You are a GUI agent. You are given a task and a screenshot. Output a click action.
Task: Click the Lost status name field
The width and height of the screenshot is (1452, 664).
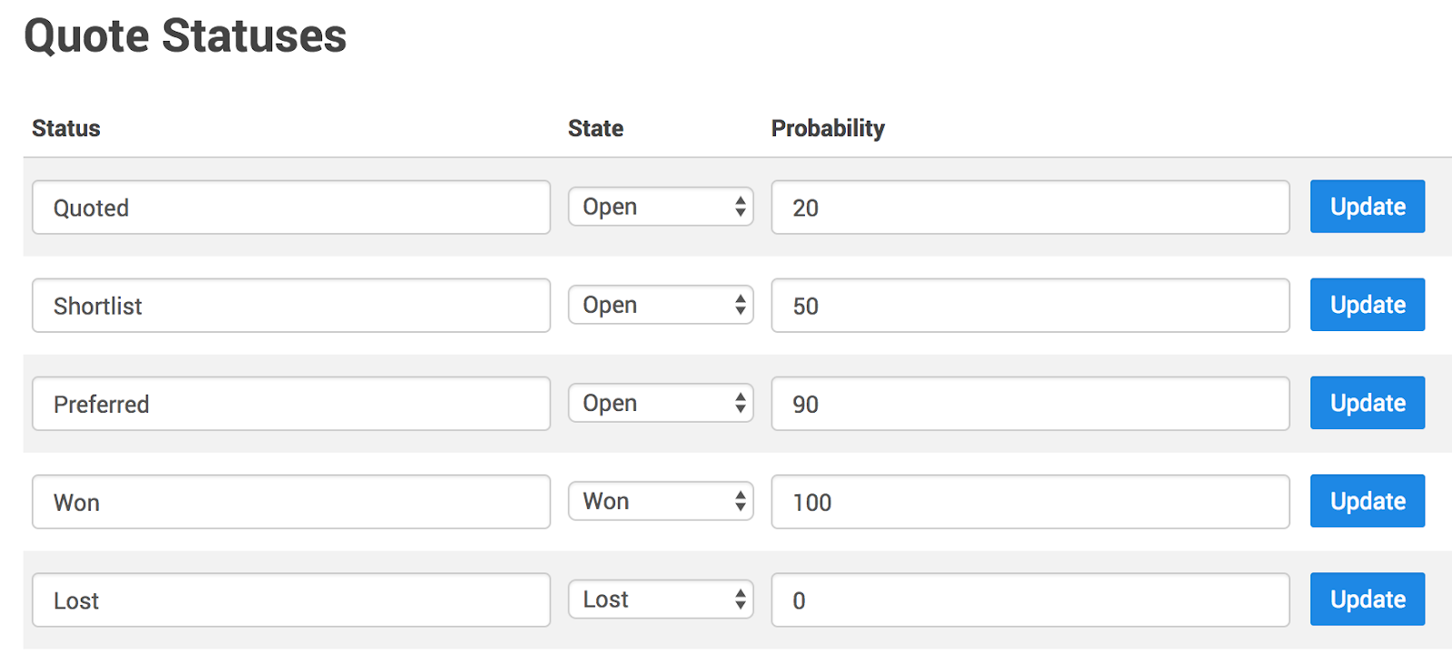point(290,600)
